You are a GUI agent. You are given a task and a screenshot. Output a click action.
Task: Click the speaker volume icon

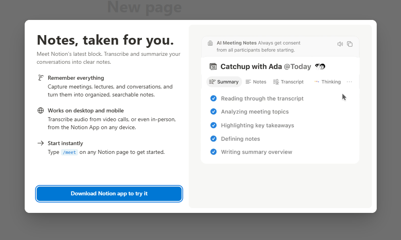click(x=340, y=44)
